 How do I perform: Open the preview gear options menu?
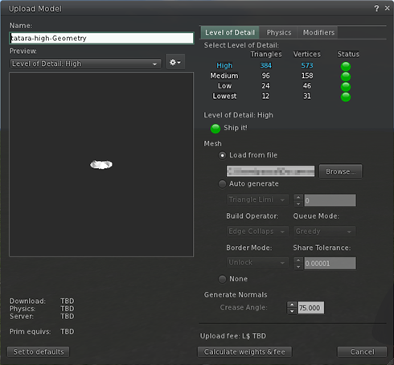pos(175,62)
